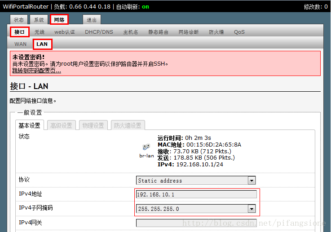
Task: Click the 退出 logout tab
Action: 92,20
